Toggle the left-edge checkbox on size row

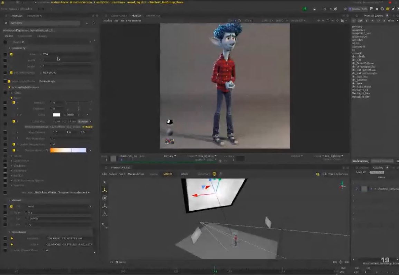click(x=5, y=54)
